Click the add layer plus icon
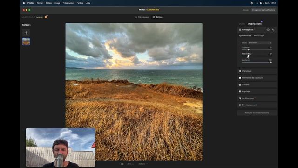The image size is (298, 168). [x=26, y=33]
